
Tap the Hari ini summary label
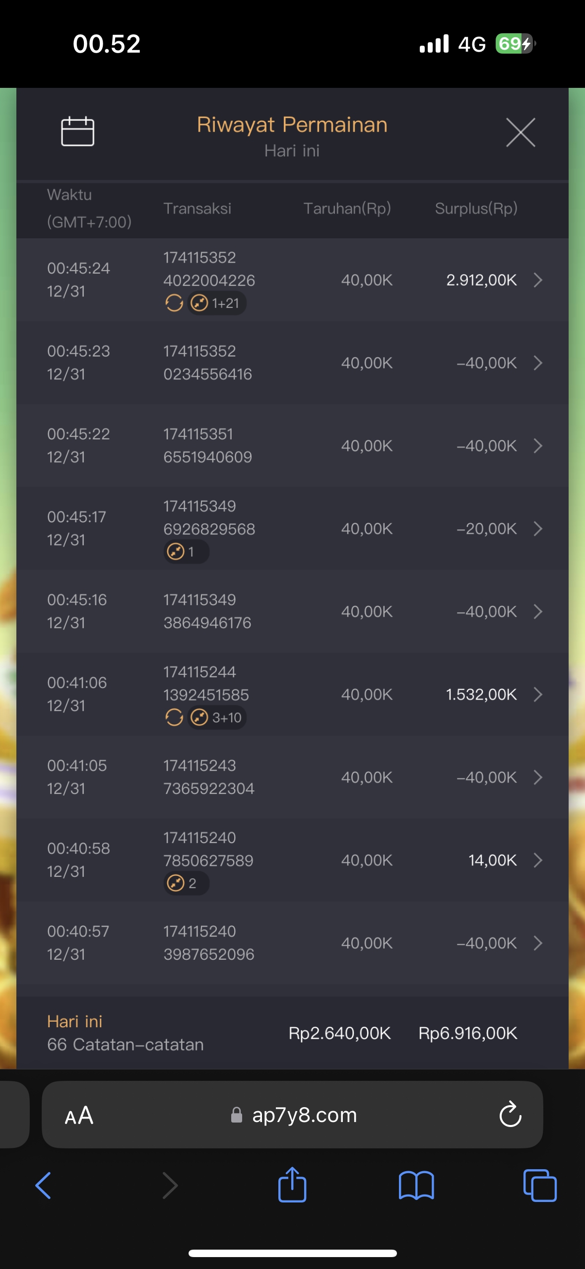pyautogui.click(x=75, y=1021)
